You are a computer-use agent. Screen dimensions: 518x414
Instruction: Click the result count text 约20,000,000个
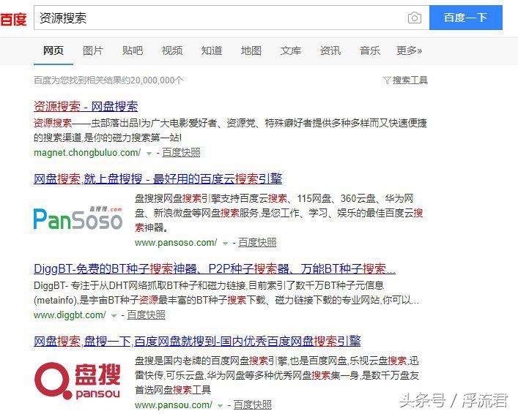152,80
